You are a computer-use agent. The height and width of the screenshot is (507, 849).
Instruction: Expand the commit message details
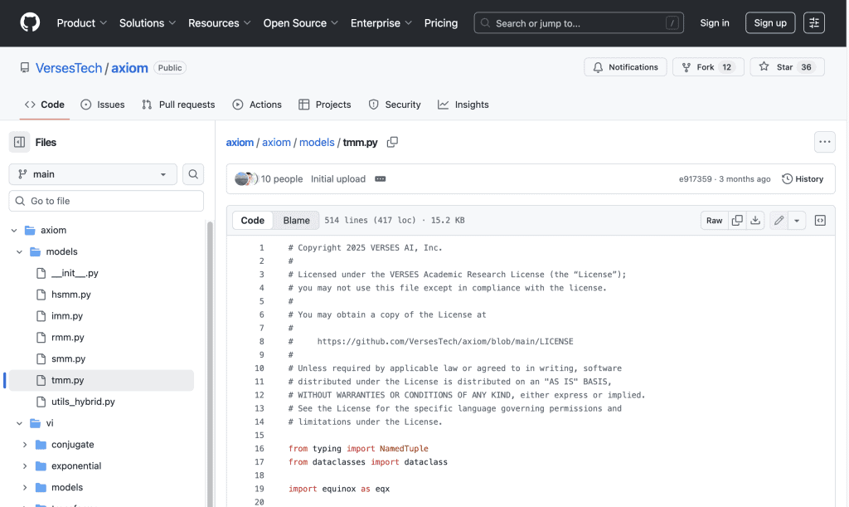tap(381, 179)
